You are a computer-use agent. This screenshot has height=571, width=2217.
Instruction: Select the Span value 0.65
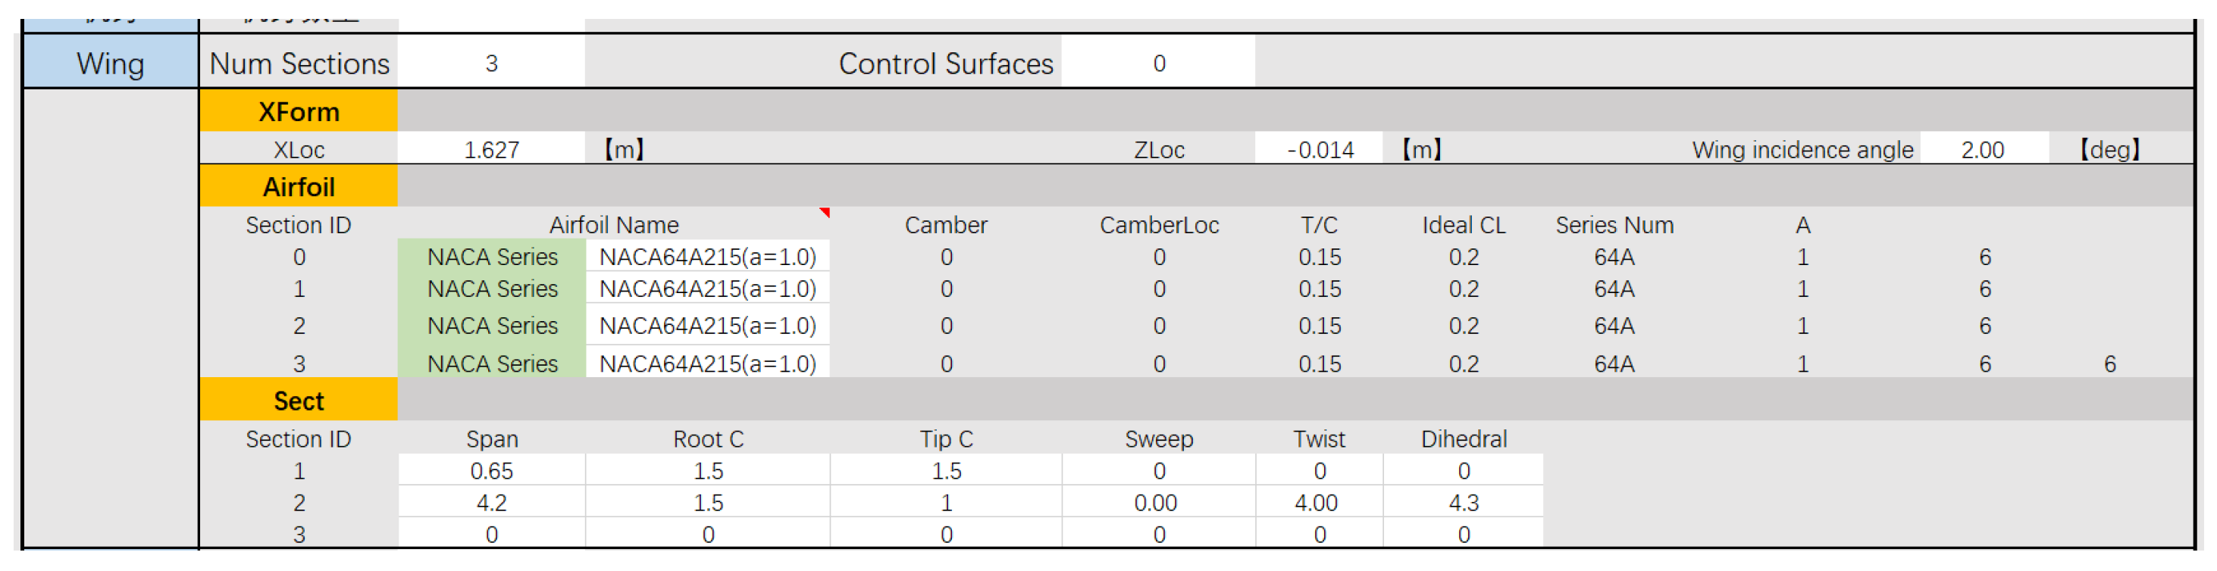coord(491,471)
